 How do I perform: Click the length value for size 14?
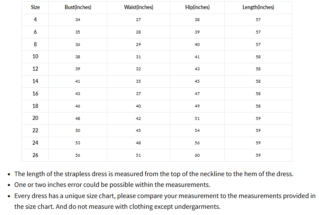(x=258, y=81)
